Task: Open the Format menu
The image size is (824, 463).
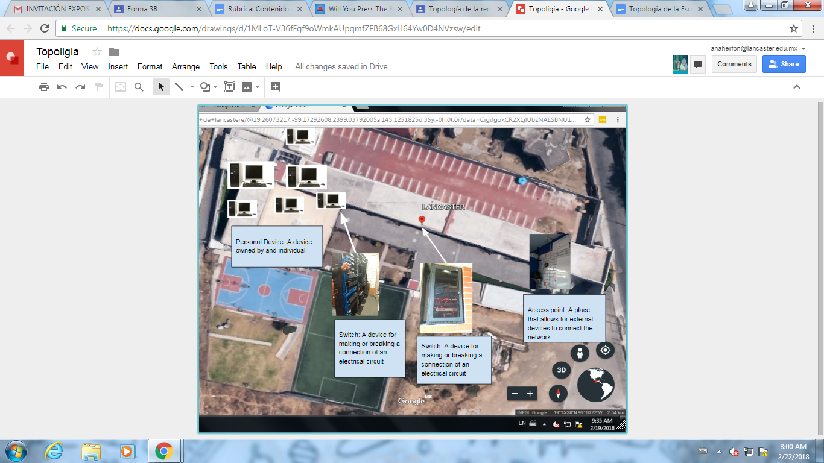Action: pyautogui.click(x=150, y=66)
